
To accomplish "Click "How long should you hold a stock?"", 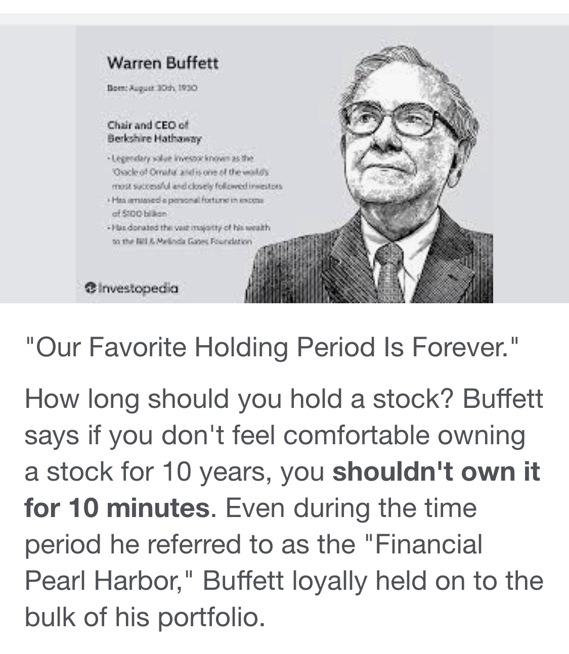I will pos(239,399).
